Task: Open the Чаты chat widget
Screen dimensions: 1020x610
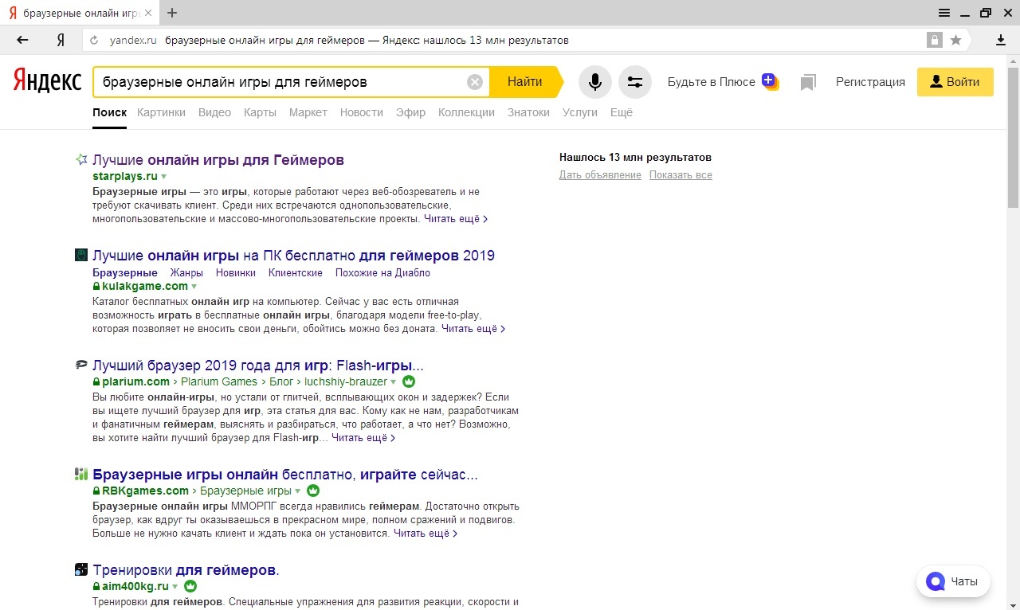Action: [953, 581]
